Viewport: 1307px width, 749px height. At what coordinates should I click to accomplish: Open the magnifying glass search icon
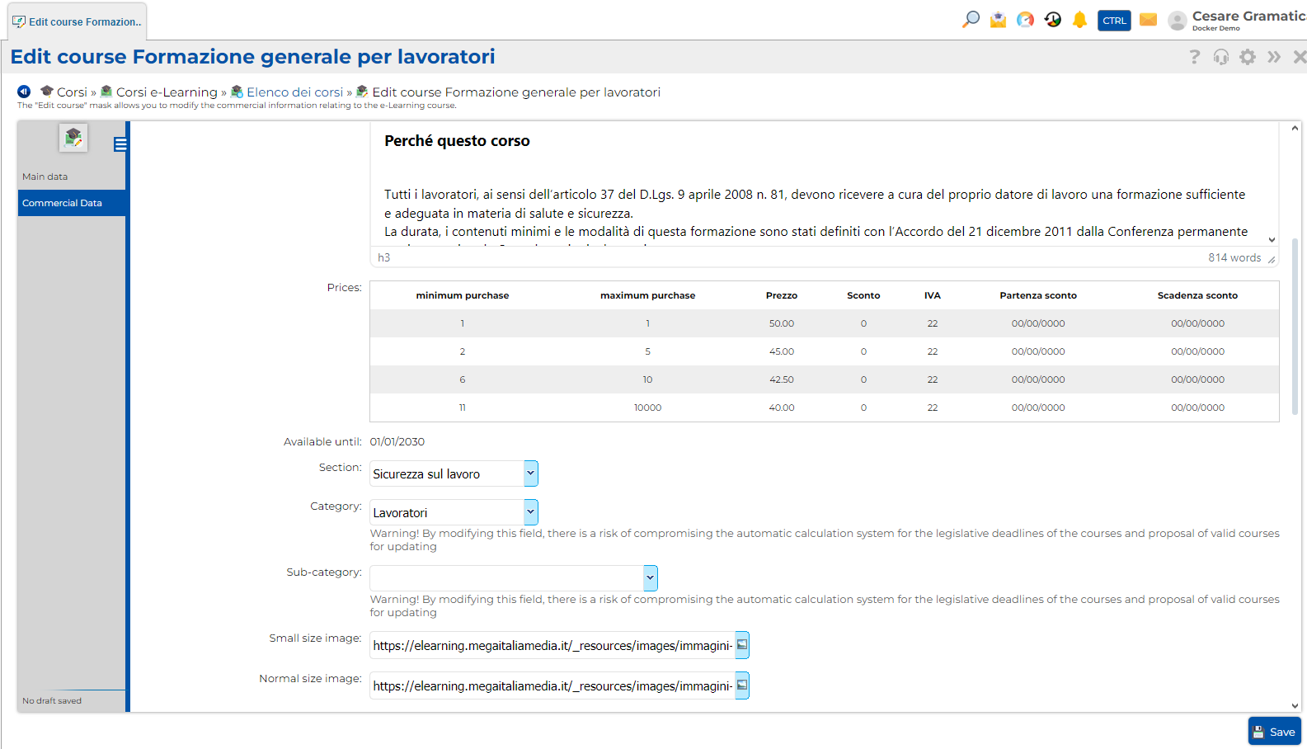pyautogui.click(x=971, y=20)
